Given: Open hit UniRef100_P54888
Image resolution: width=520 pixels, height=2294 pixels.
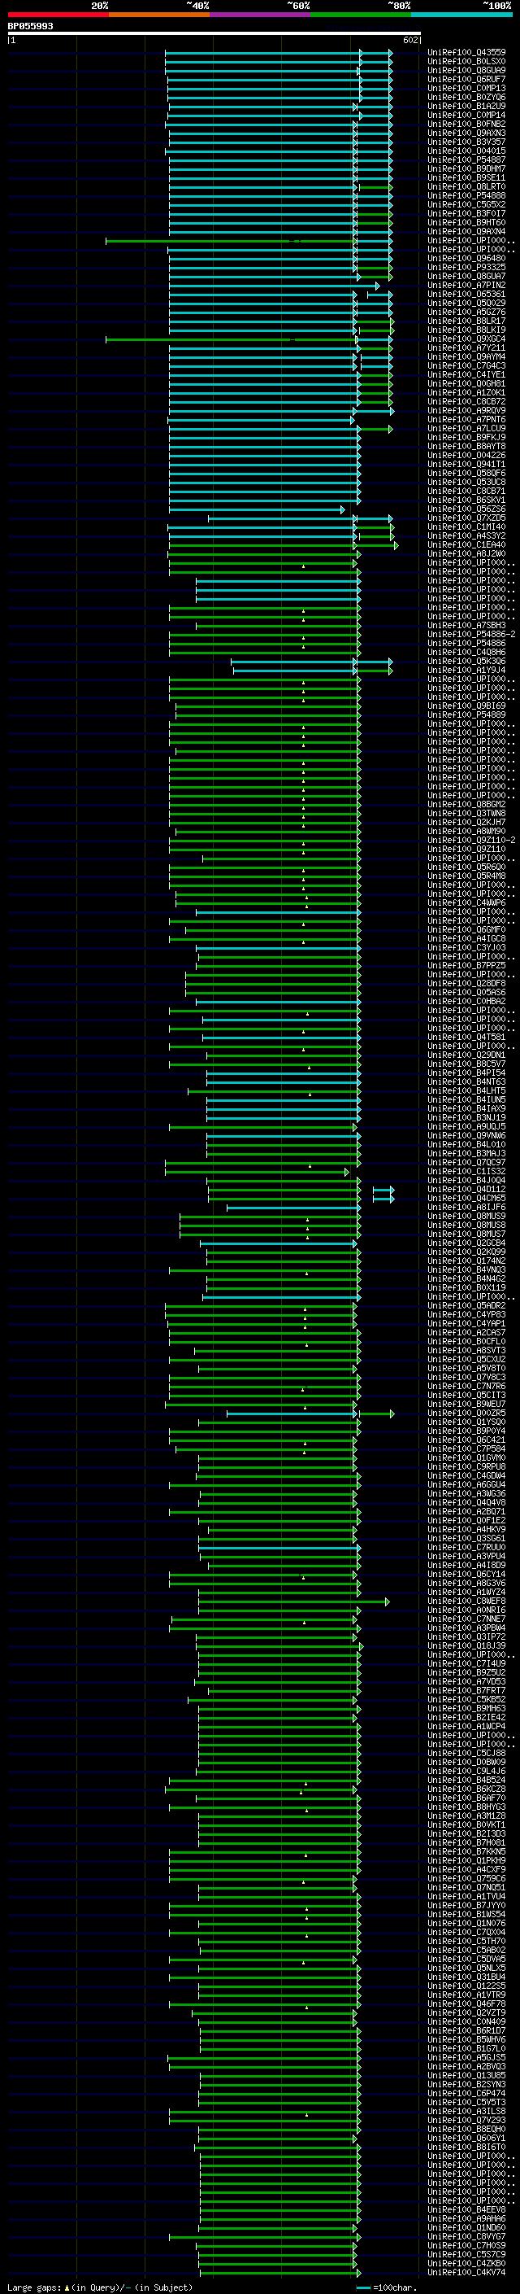Looking at the screenshot, I should point(466,196).
